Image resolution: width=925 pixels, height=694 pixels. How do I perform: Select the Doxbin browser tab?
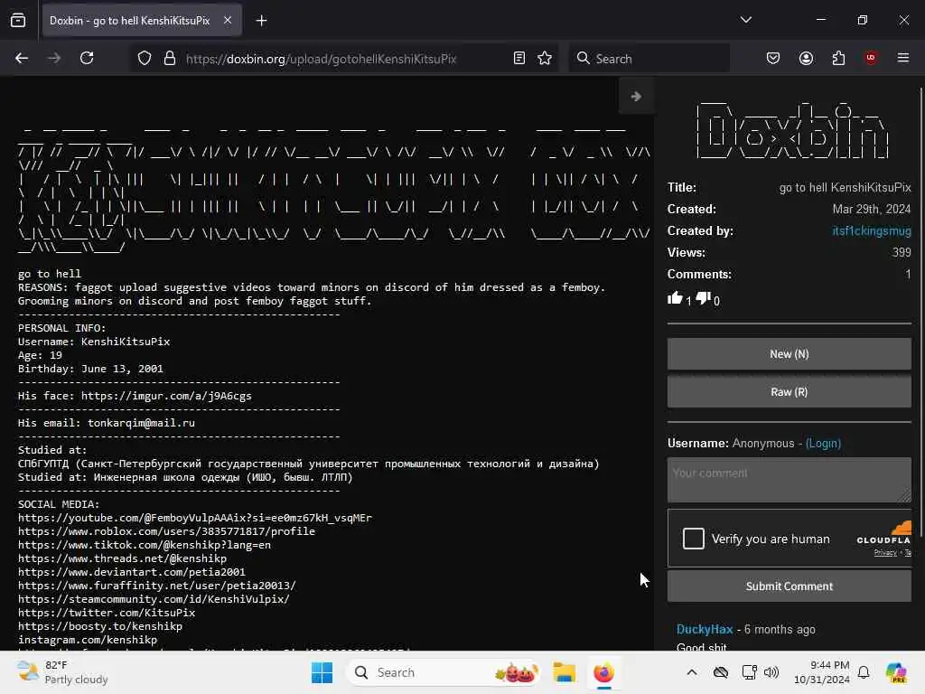click(x=142, y=21)
